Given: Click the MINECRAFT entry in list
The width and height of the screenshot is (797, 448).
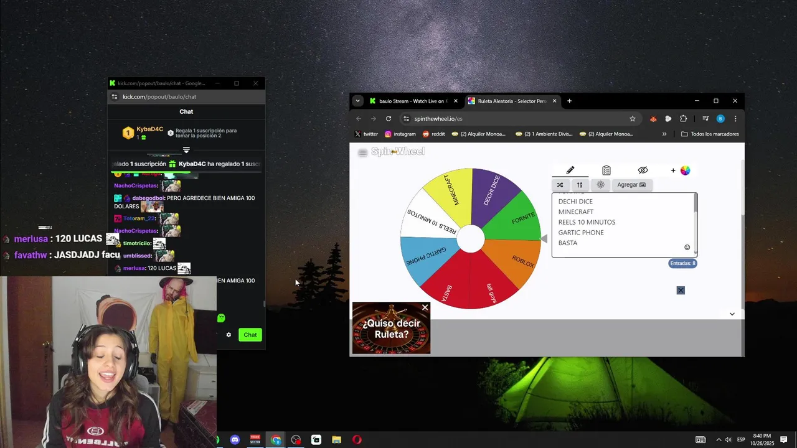Looking at the screenshot, I should (575, 212).
